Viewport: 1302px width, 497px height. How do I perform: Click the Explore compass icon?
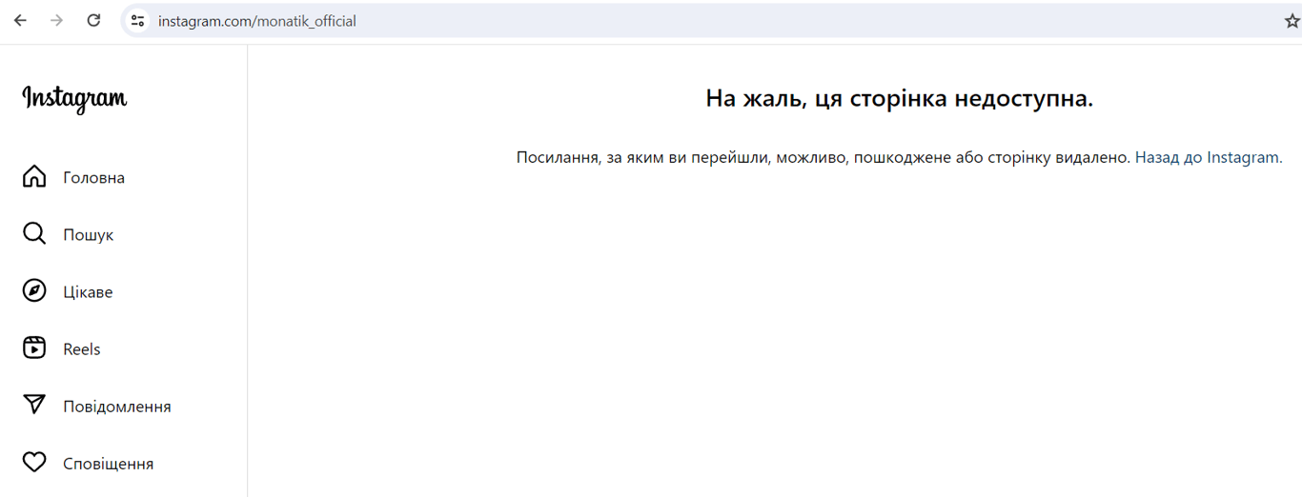tap(34, 291)
